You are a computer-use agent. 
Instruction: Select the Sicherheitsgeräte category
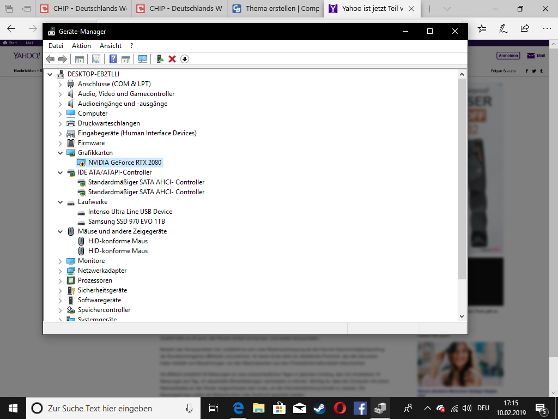click(x=102, y=290)
